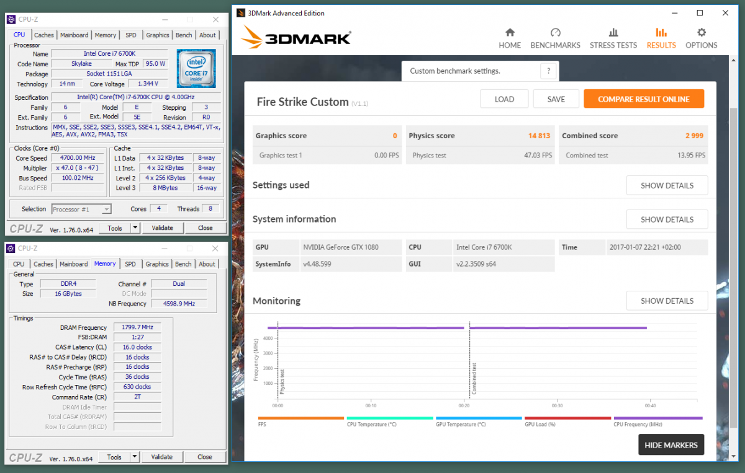Click the purple CPU Frequency legend swatch

[658, 418]
